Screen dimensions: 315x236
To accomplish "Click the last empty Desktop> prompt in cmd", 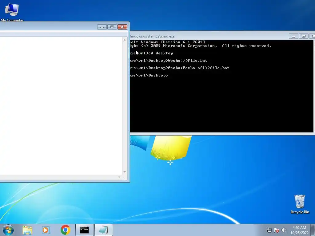I will click(149, 75).
